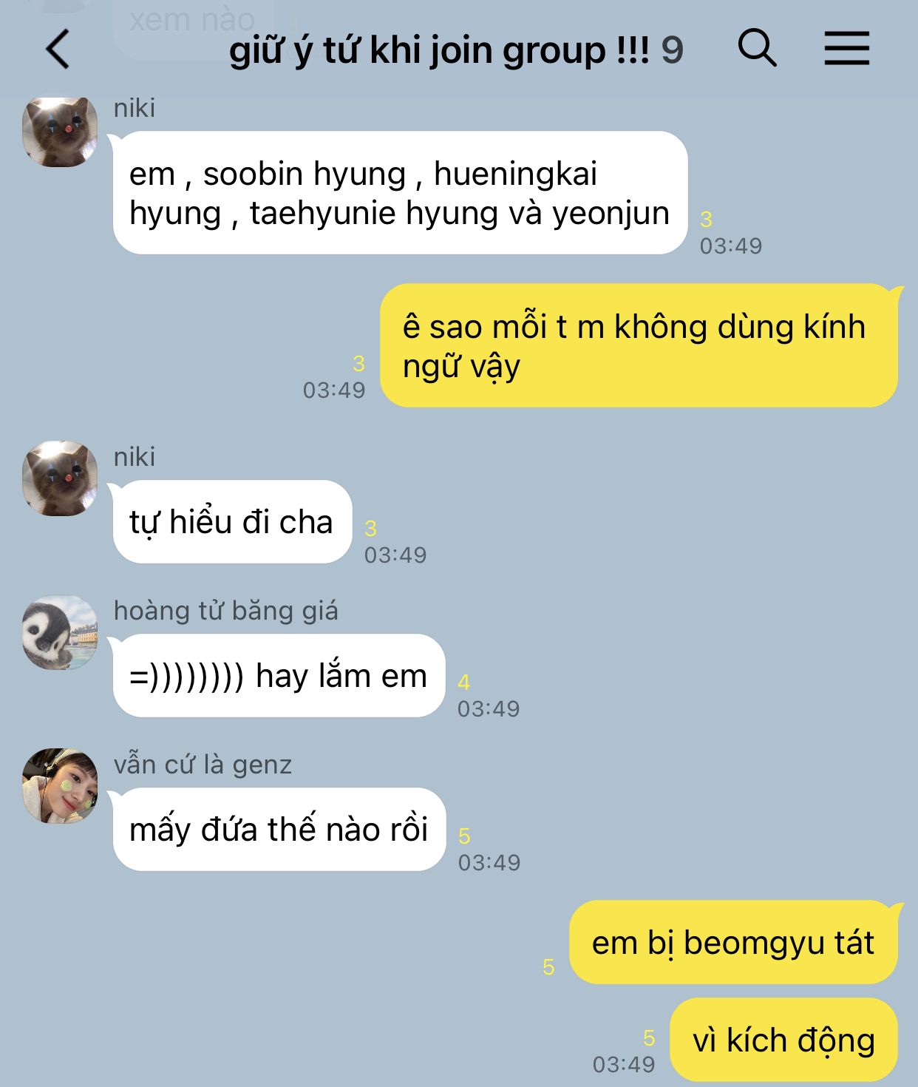Tap the first "niki" sender name label
918x1087 pixels.
point(135,108)
